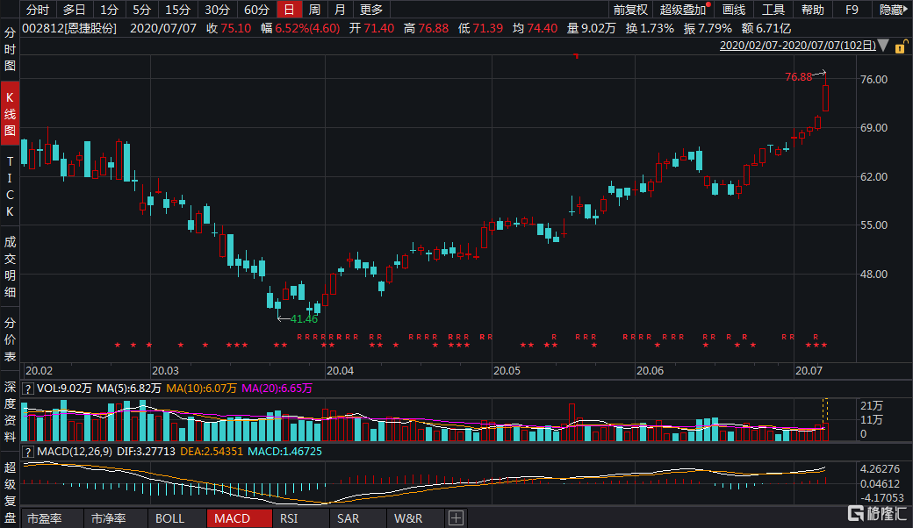Switch to 周 weekly view
The height and width of the screenshot is (528, 913).
(314, 10)
